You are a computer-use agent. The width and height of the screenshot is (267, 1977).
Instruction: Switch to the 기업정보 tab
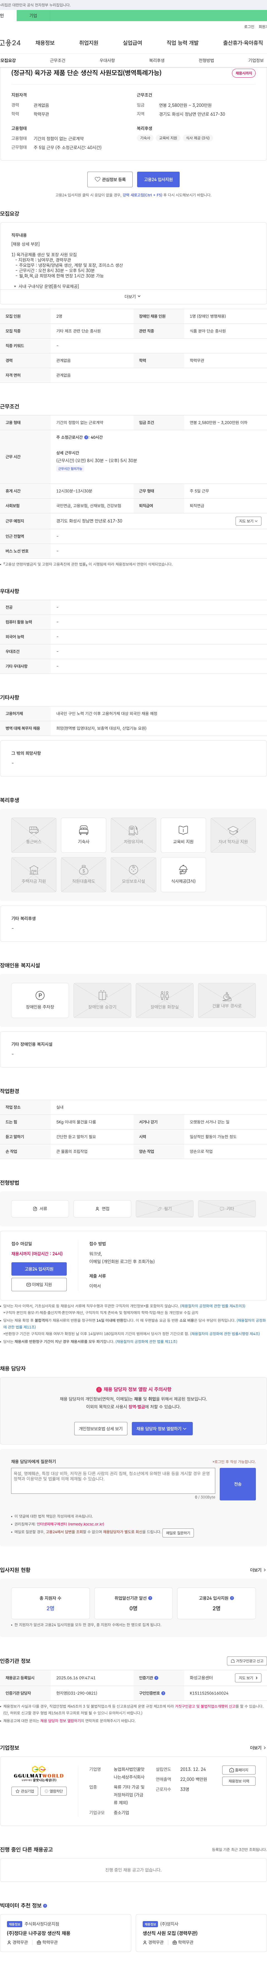click(256, 61)
